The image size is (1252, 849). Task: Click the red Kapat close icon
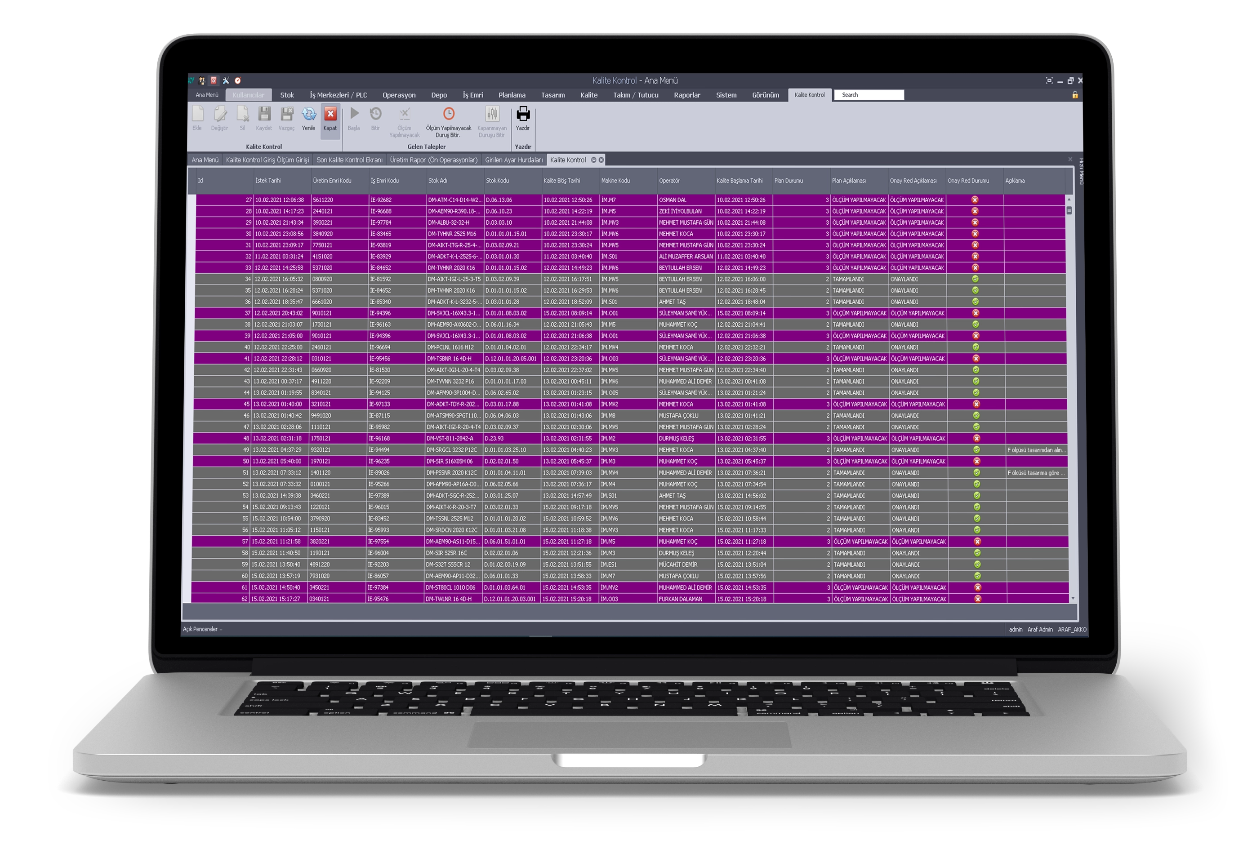pos(330,114)
